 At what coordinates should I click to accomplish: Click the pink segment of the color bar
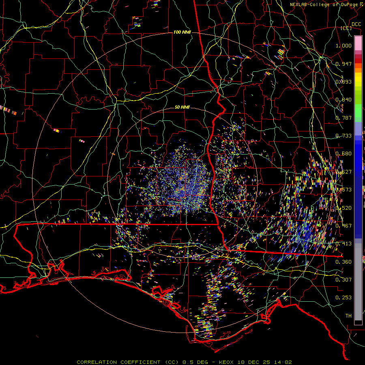tap(358, 43)
